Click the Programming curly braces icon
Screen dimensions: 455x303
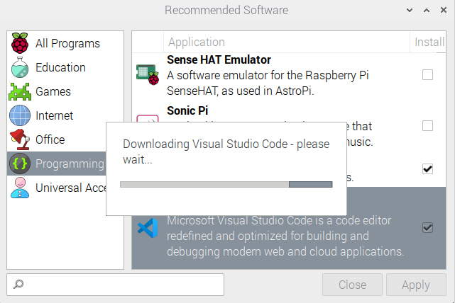pyautogui.click(x=20, y=164)
